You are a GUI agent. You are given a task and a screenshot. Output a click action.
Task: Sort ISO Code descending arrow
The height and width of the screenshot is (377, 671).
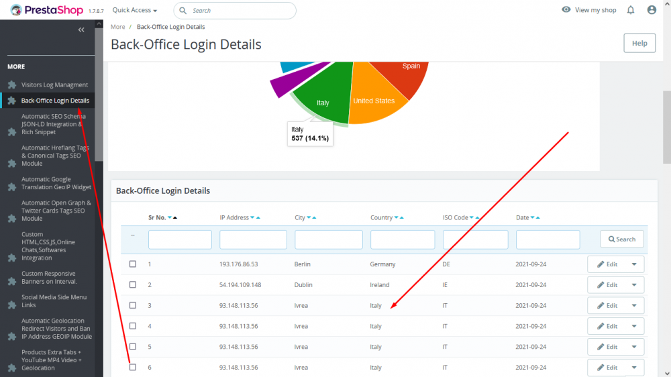pyautogui.click(x=472, y=218)
